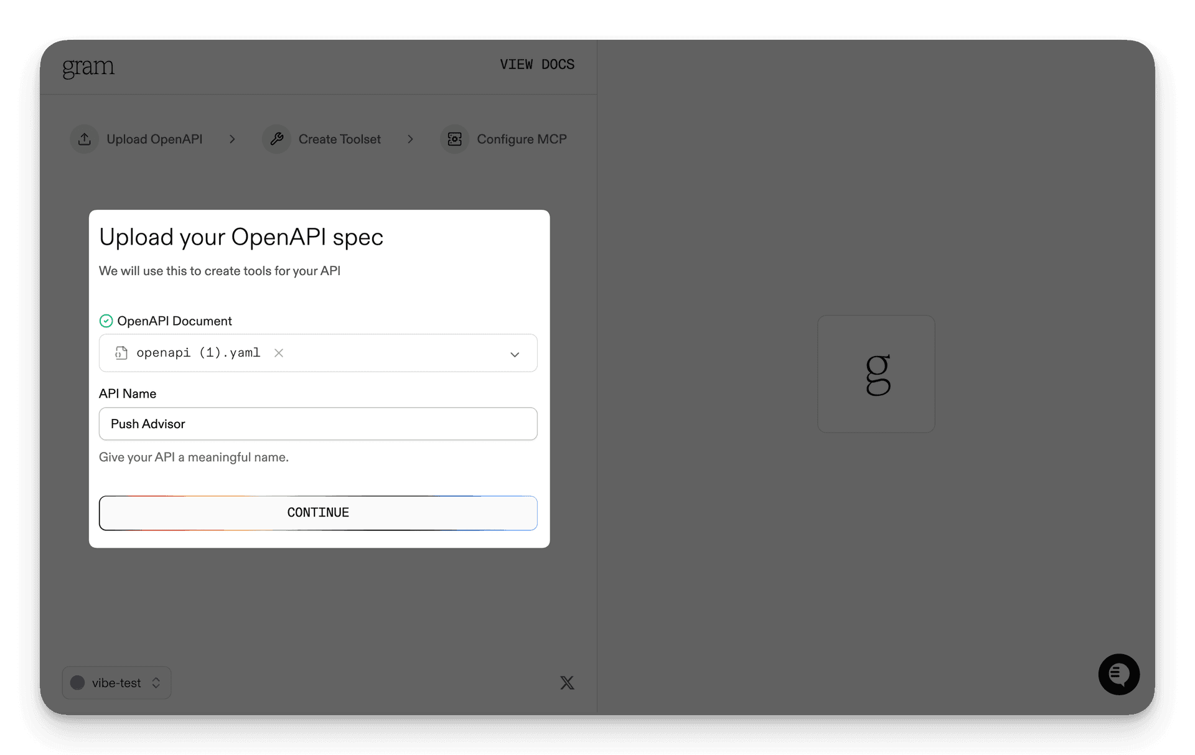Screen dimensions: 1195x755
Task: Switch to the Configure MCP step
Action: 522,139
